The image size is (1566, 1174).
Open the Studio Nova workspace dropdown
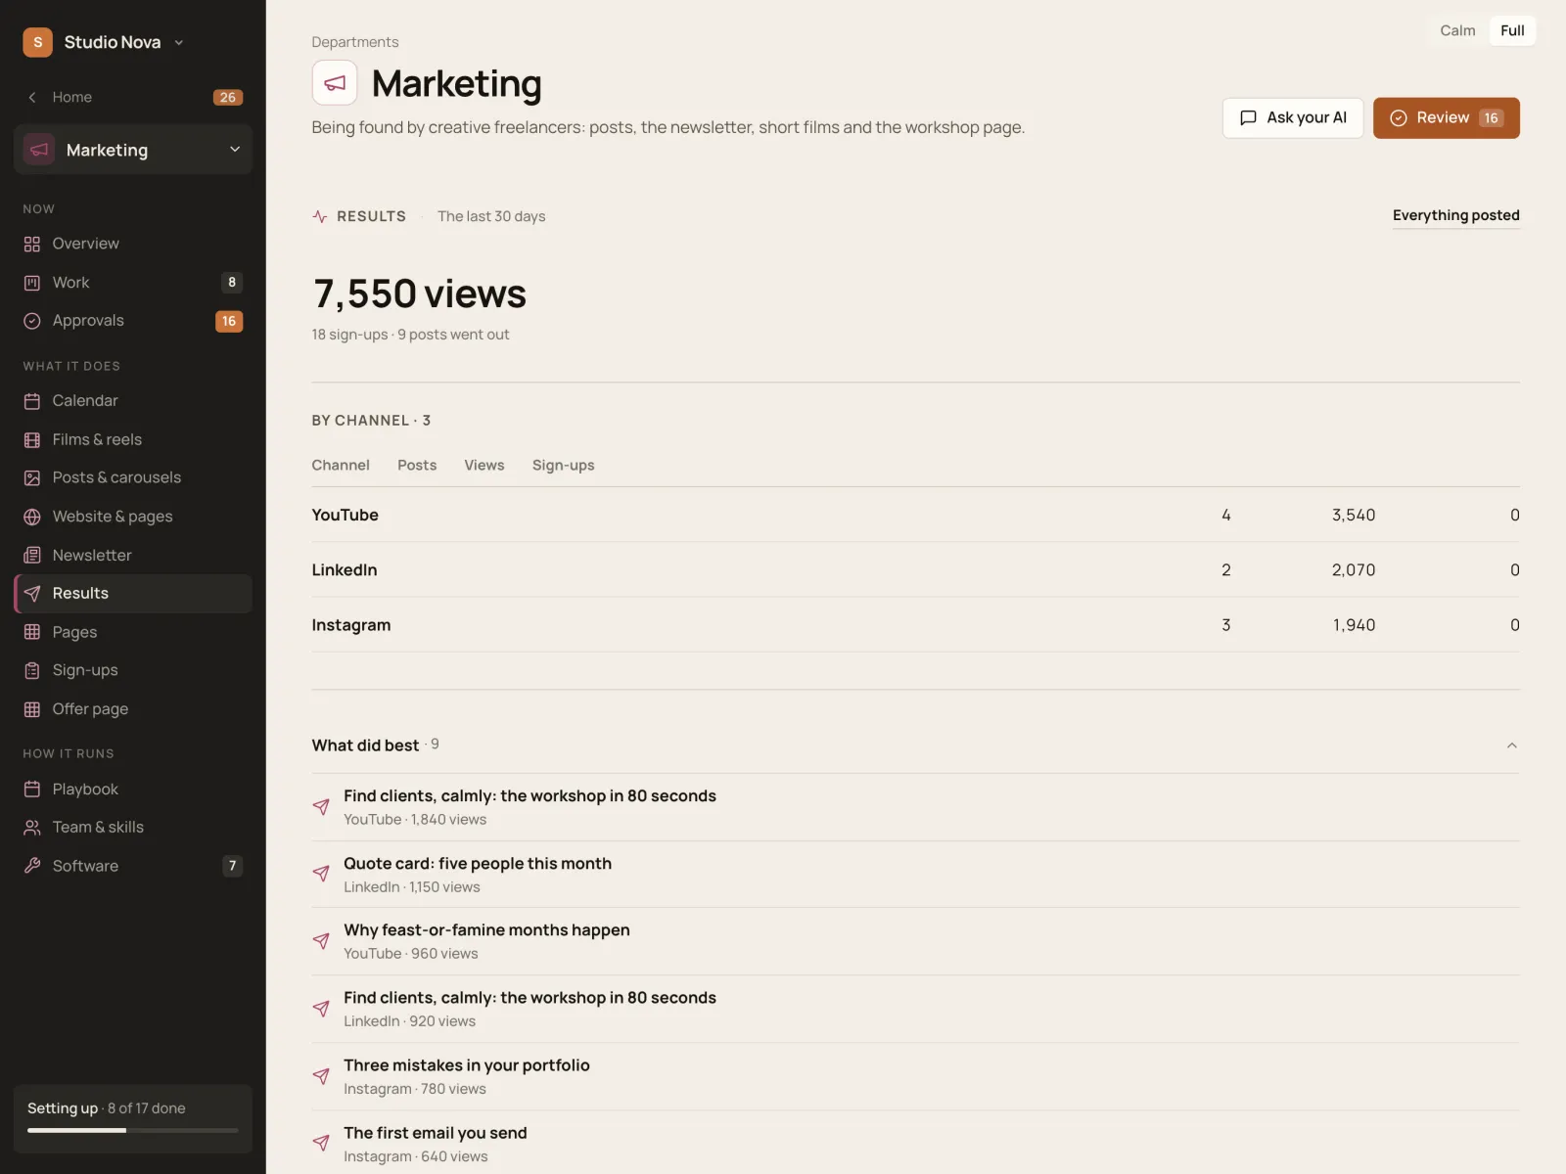(179, 42)
